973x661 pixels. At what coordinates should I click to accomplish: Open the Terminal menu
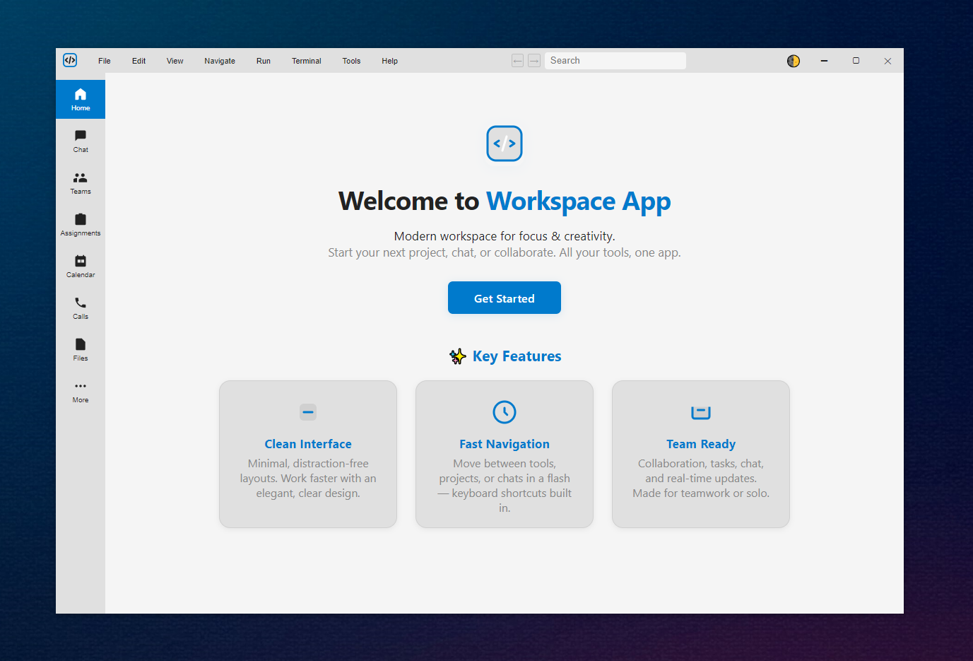(x=306, y=61)
